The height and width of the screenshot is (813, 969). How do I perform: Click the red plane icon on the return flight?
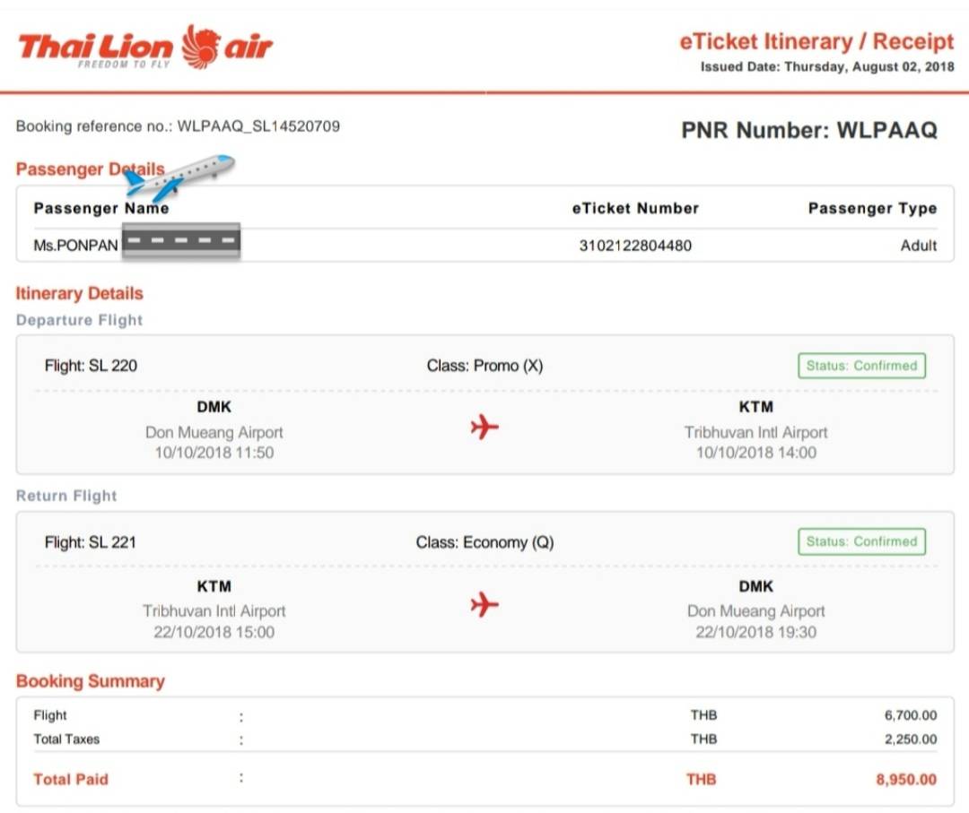click(x=484, y=604)
